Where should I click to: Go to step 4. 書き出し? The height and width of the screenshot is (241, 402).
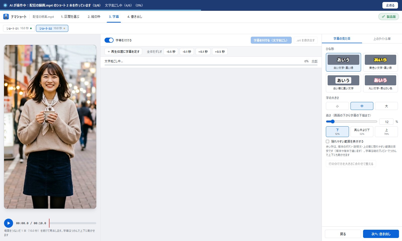(x=135, y=17)
